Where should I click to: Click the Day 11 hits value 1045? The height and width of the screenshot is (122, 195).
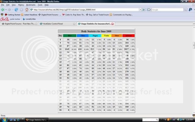click(67, 49)
